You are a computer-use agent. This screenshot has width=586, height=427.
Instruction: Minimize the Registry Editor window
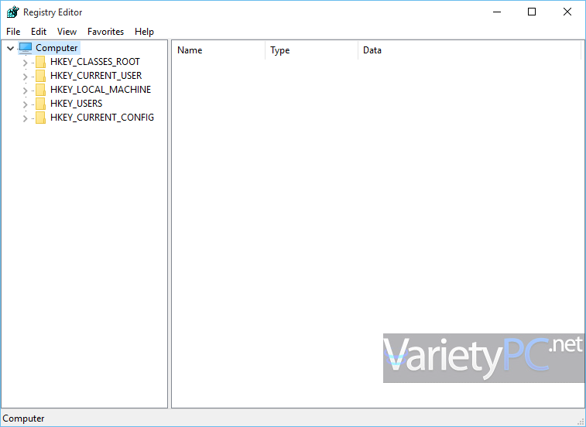[497, 12]
